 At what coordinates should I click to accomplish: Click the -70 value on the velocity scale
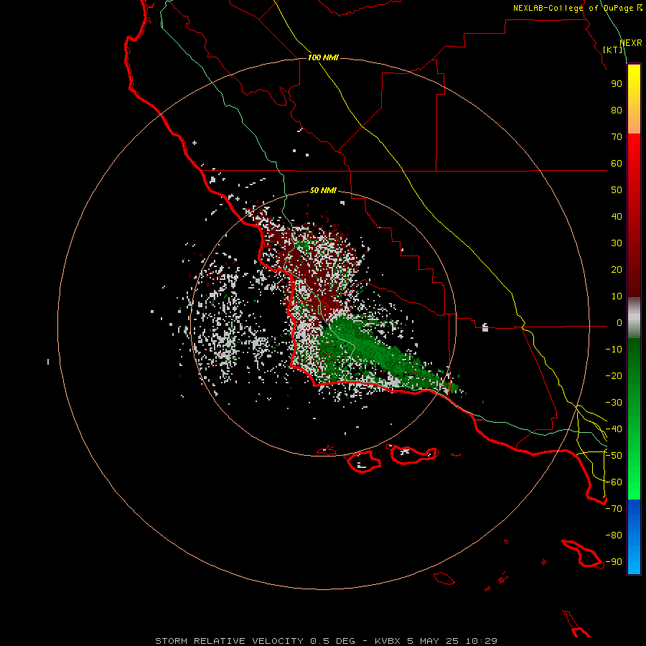click(x=614, y=509)
